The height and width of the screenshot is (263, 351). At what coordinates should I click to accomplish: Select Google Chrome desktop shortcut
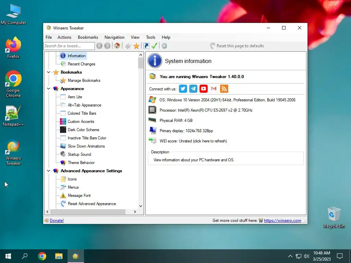pos(13,84)
